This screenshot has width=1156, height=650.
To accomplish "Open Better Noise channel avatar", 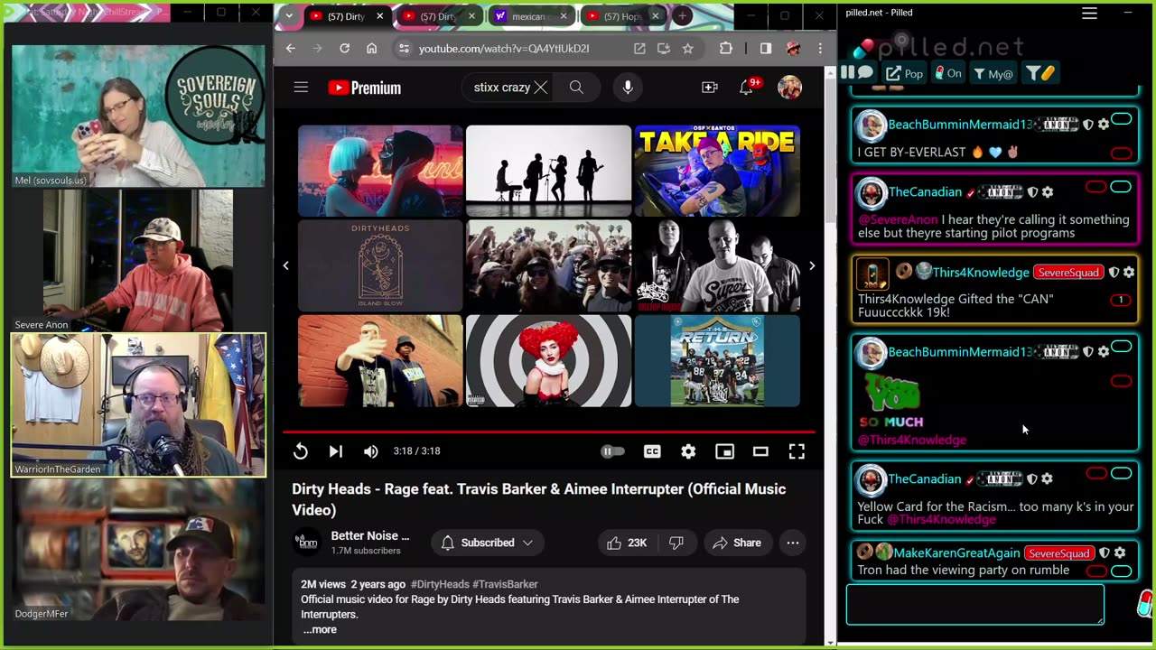I will pyautogui.click(x=307, y=543).
